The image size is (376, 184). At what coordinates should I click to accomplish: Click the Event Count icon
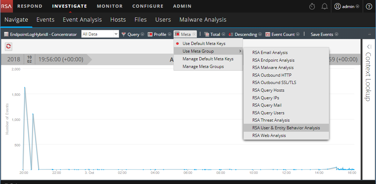(268, 34)
